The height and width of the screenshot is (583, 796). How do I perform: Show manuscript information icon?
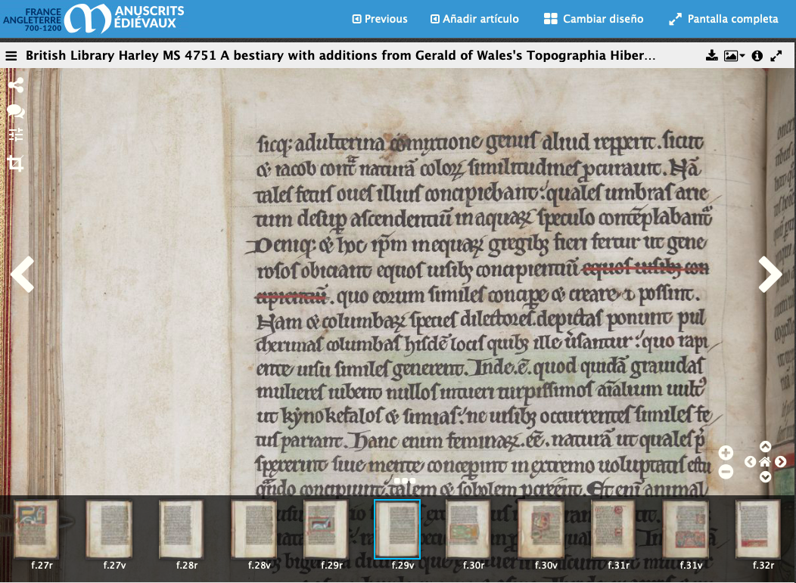[x=757, y=56]
